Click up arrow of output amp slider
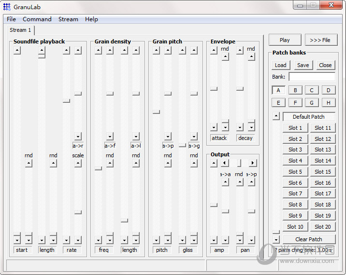The image size is (346, 275). [x=214, y=163]
